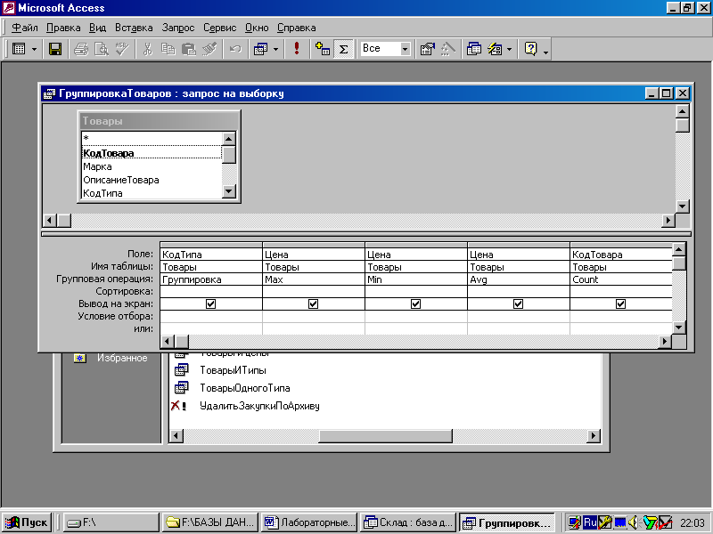Uncheck the display checkbox for the КодТипа column

pyautogui.click(x=211, y=303)
